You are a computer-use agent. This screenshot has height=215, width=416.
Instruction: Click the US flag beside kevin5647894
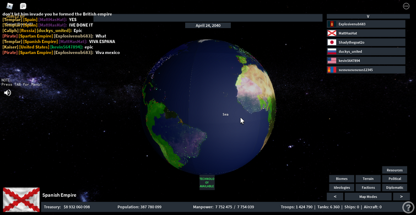pyautogui.click(x=332, y=61)
